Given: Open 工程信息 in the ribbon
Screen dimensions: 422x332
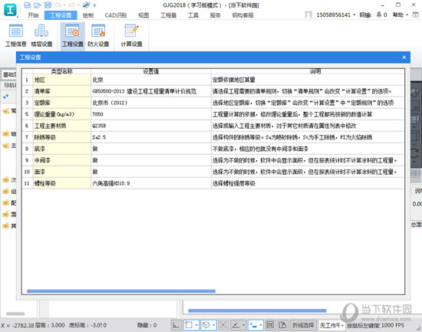Looking at the screenshot, I should coord(16,35).
